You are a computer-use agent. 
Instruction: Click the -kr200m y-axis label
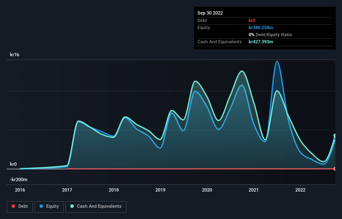(x=19, y=179)
